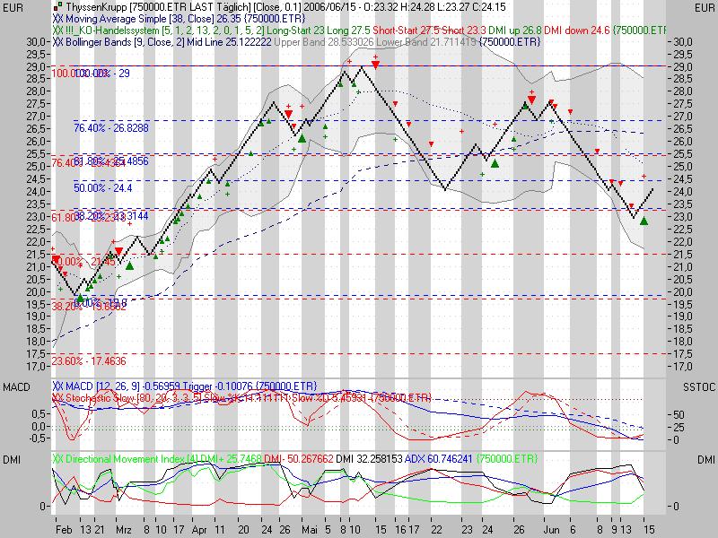Click the large green triangle at the final Jun 15 bar
The image size is (718, 538).
pos(644,221)
